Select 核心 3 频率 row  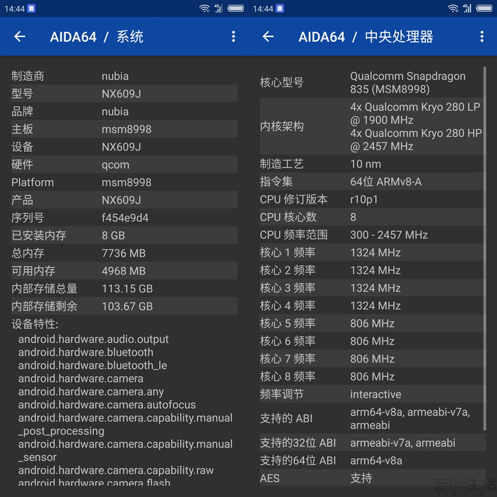coord(372,288)
